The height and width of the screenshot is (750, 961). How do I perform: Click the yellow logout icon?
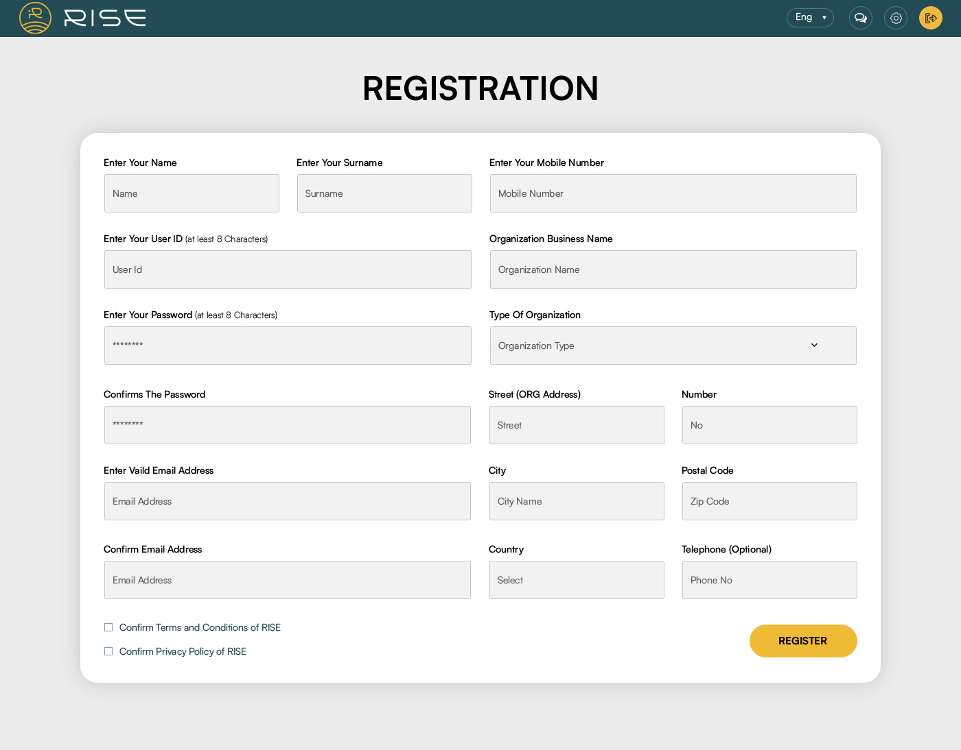pos(930,18)
